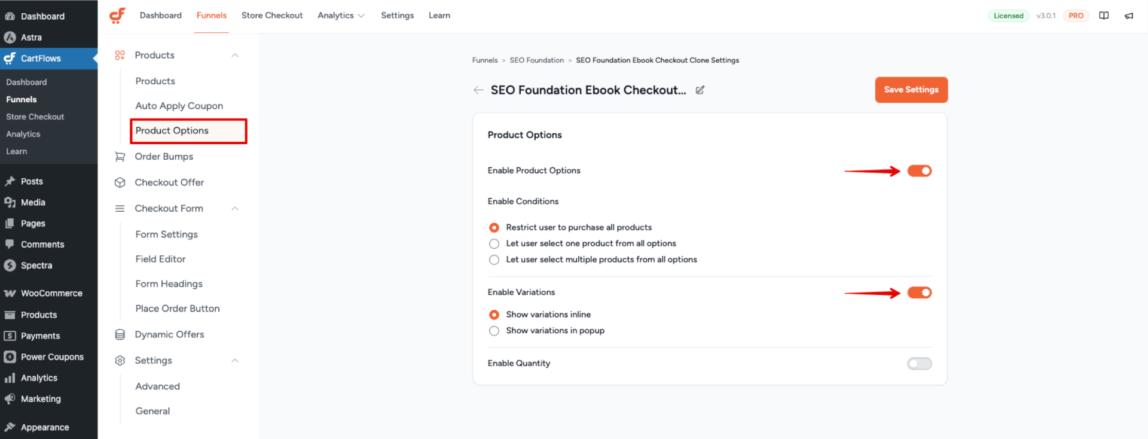Viewport: 1148px width, 439px height.
Task: Open the announcements megaphone icon
Action: (x=1129, y=16)
